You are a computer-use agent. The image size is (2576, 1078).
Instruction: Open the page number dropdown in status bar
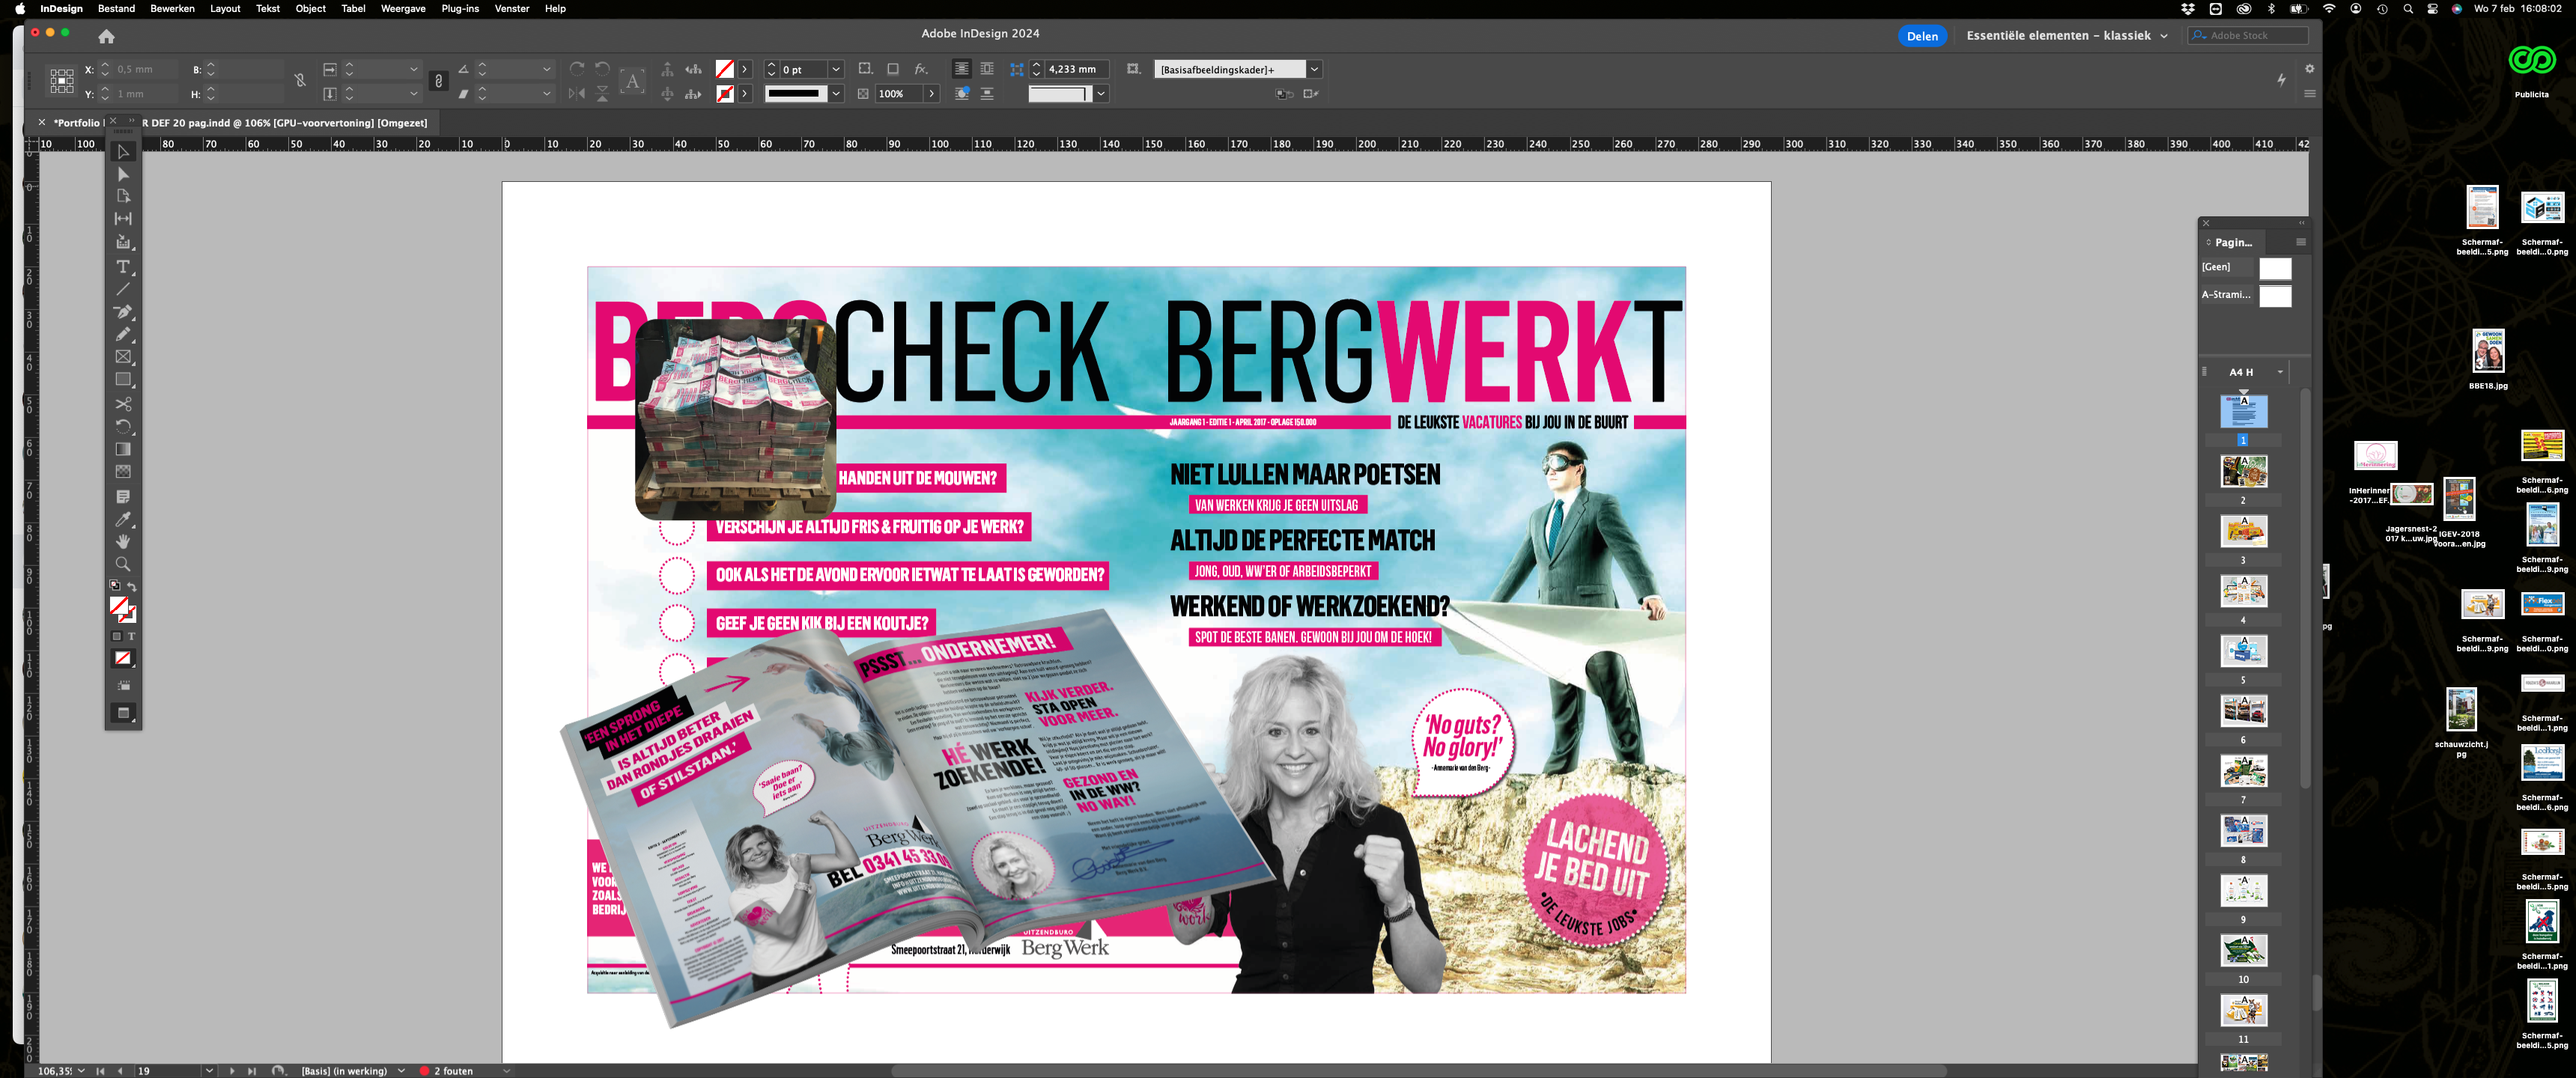[209, 1071]
